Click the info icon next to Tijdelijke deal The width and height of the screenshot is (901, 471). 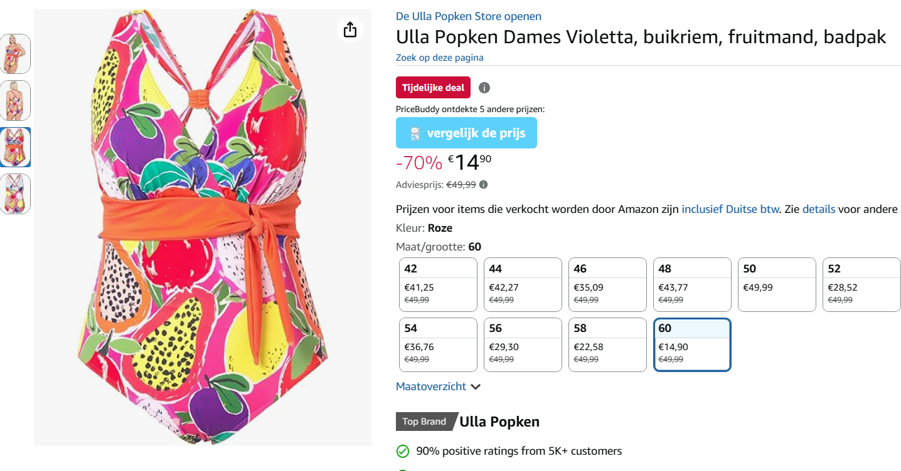(484, 88)
